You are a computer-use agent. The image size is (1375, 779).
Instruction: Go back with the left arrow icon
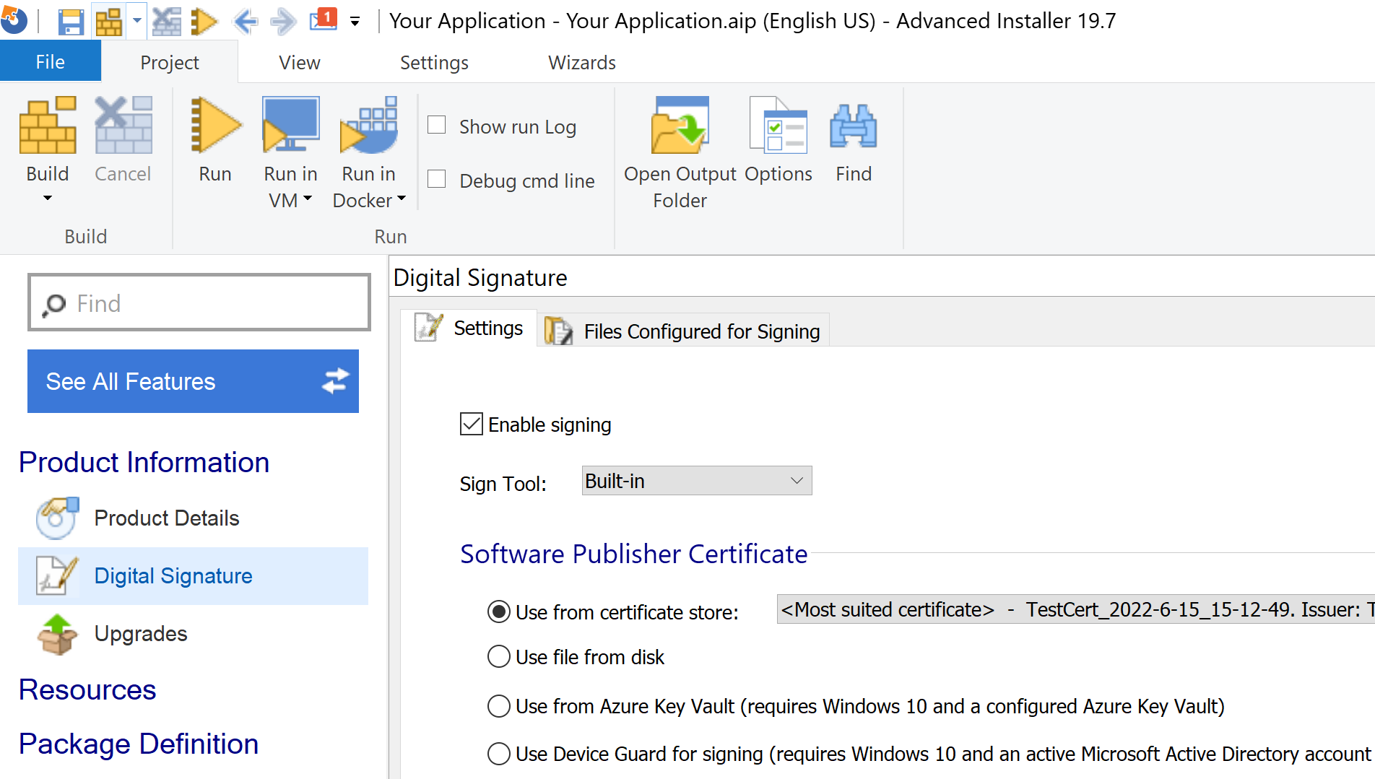pos(246,22)
